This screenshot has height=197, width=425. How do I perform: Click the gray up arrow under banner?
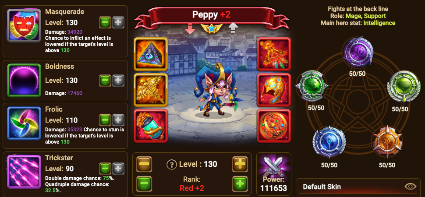pyautogui.click(x=233, y=28)
